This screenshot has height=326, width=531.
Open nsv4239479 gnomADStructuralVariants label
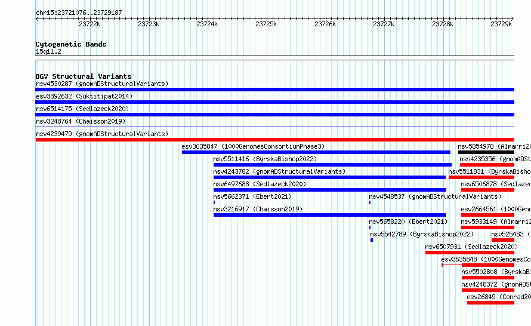point(102,134)
